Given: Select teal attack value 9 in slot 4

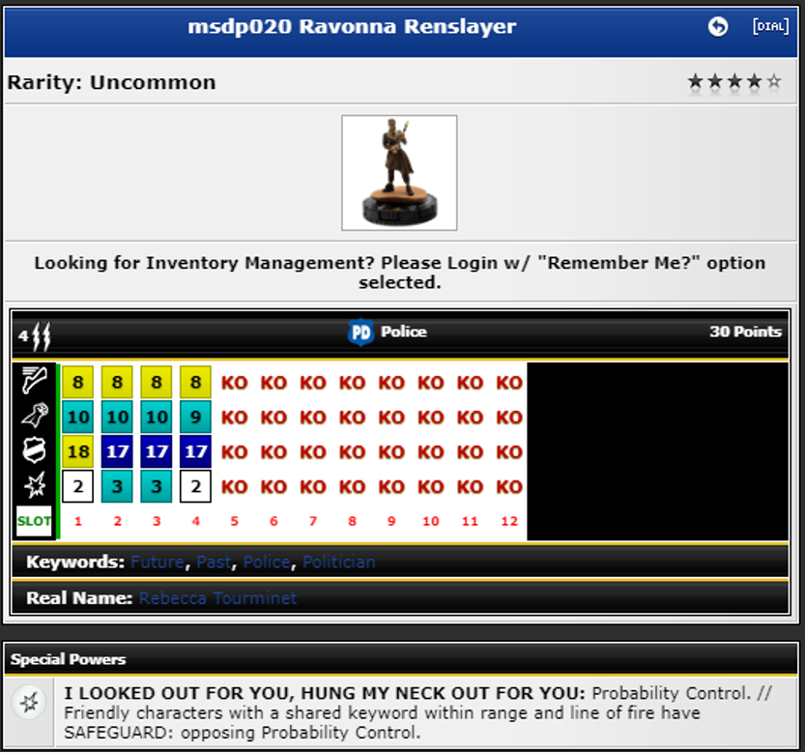Looking at the screenshot, I should (195, 417).
